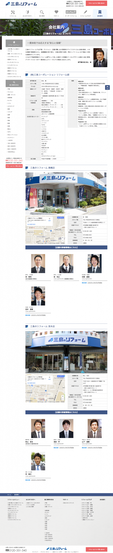Image resolution: width=113 pixels, height=553 pixels.
Task: Open プライバシーポリシー link at the page bottom
Action: click(x=45, y=552)
